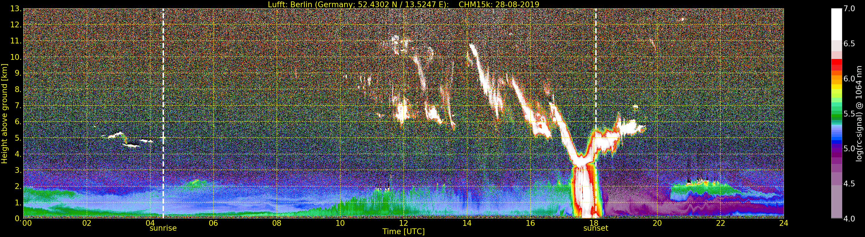Click the x-axis tick label '10'
The height and width of the screenshot is (237, 865).
click(340, 223)
